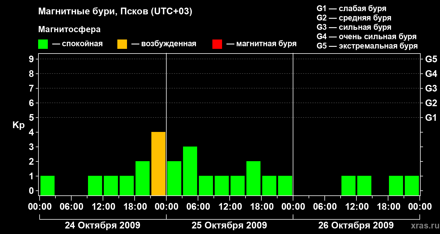
Task: Click the '24 Октября 2009' date label
Action: (x=102, y=226)
